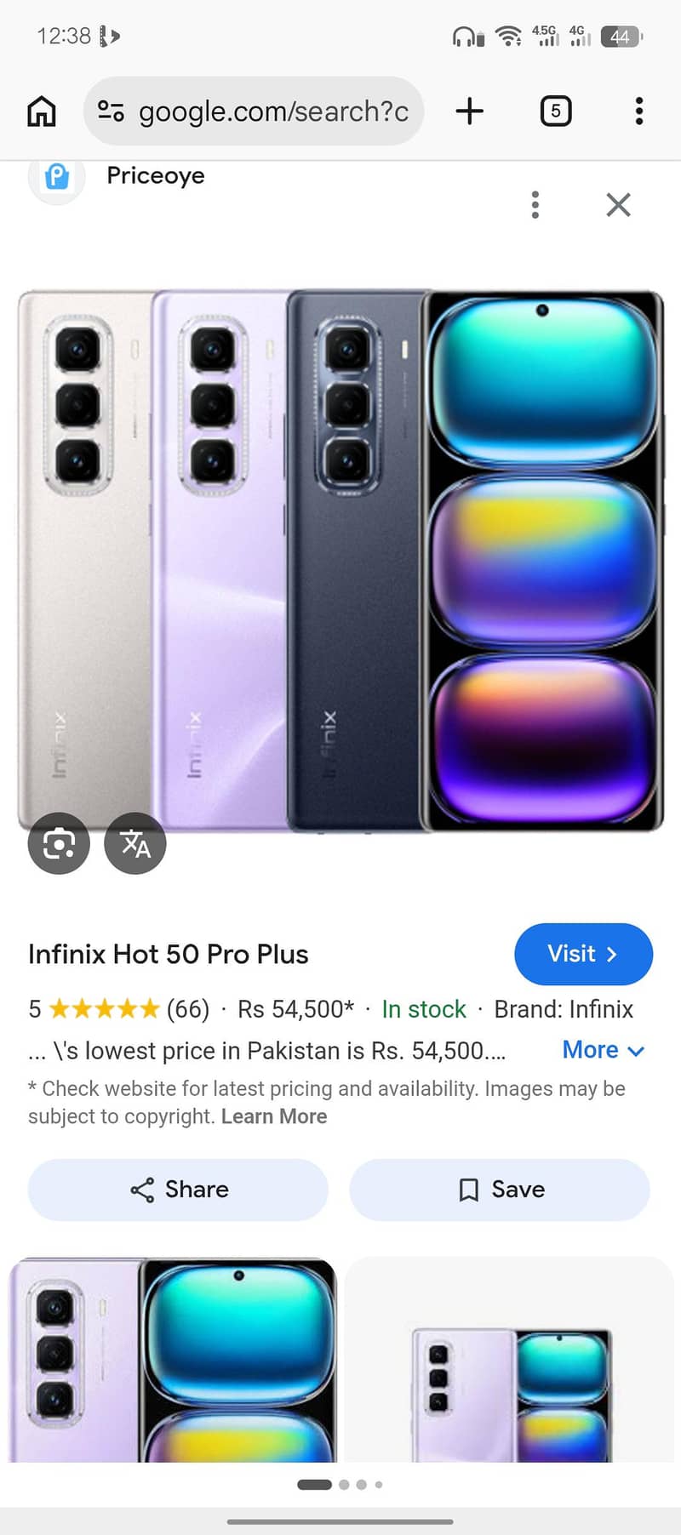681x1535 pixels.
Task: Open Chrome three-dot overflow menu
Action: (639, 111)
